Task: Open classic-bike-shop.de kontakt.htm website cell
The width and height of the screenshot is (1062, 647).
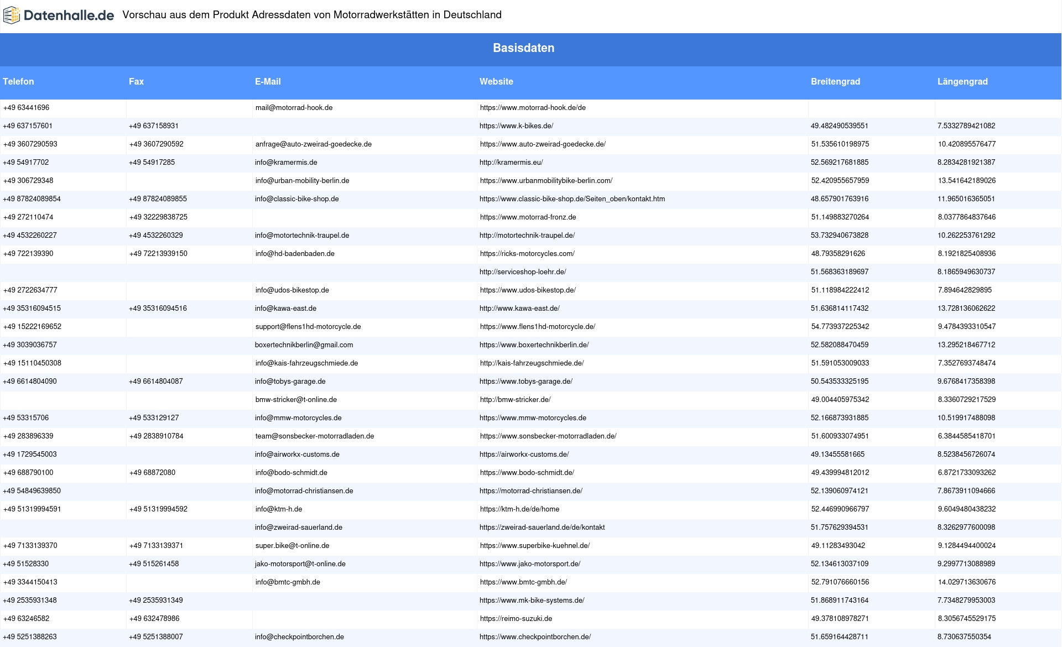Action: (572, 199)
